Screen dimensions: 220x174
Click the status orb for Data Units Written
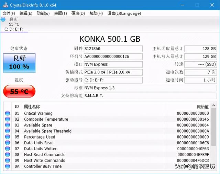(8, 149)
